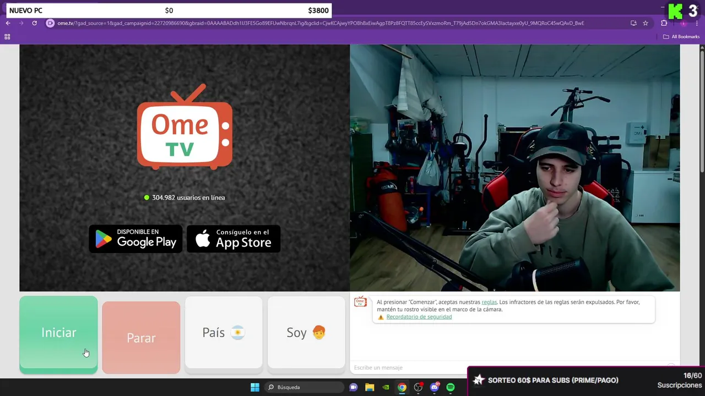705x396 pixels.
Task: Open the Windows Start menu
Action: click(x=254, y=387)
